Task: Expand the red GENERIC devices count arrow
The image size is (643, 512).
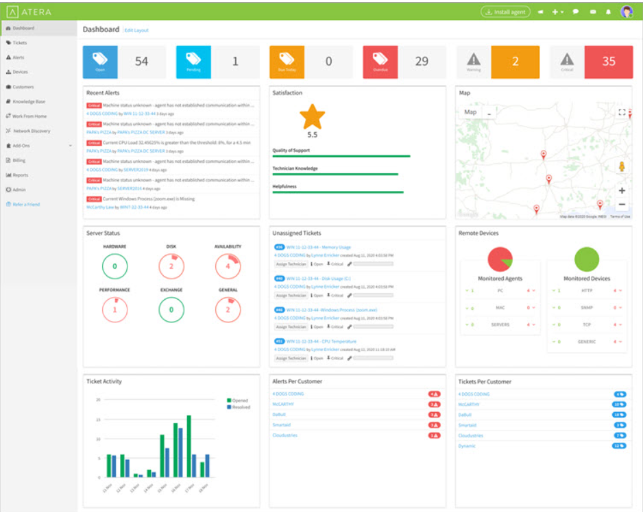Action: pyautogui.click(x=620, y=342)
